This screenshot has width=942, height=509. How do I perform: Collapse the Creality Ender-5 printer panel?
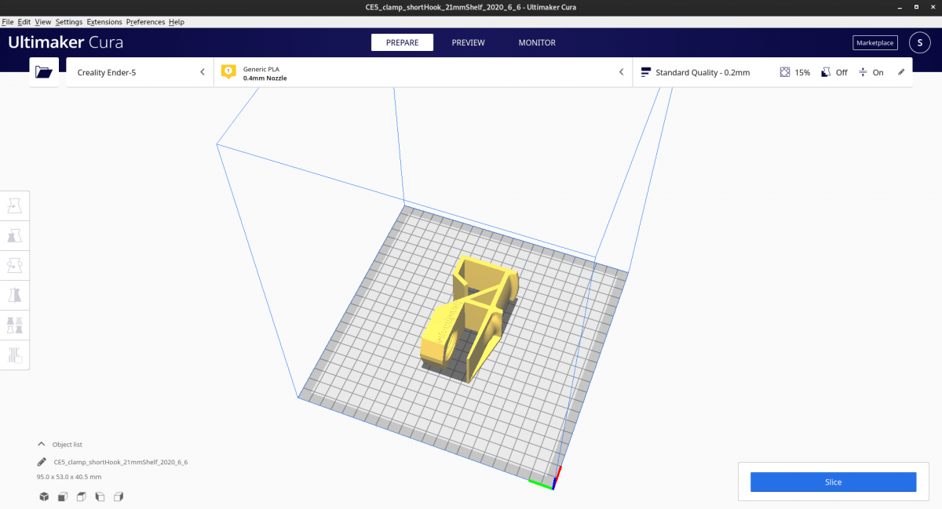tap(203, 71)
